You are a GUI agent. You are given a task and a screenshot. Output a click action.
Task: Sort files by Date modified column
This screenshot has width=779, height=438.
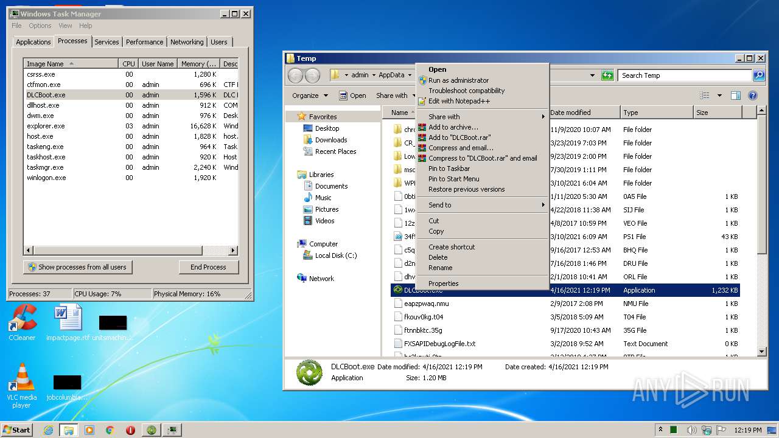[x=584, y=113]
